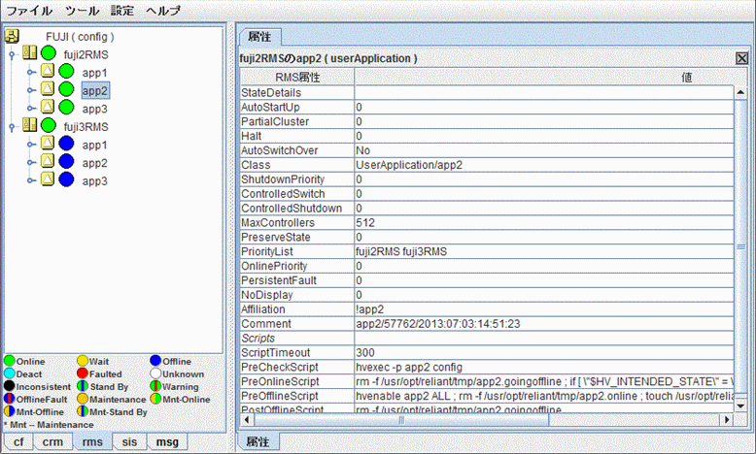The width and height of the screenshot is (756, 454).
Task: Select the fuji3RMS tree label
Action: [x=86, y=127]
